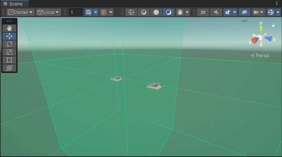Click the wireframe draw mode sphere icon
Image resolution: width=282 pixels, height=157 pixels.
point(131,12)
